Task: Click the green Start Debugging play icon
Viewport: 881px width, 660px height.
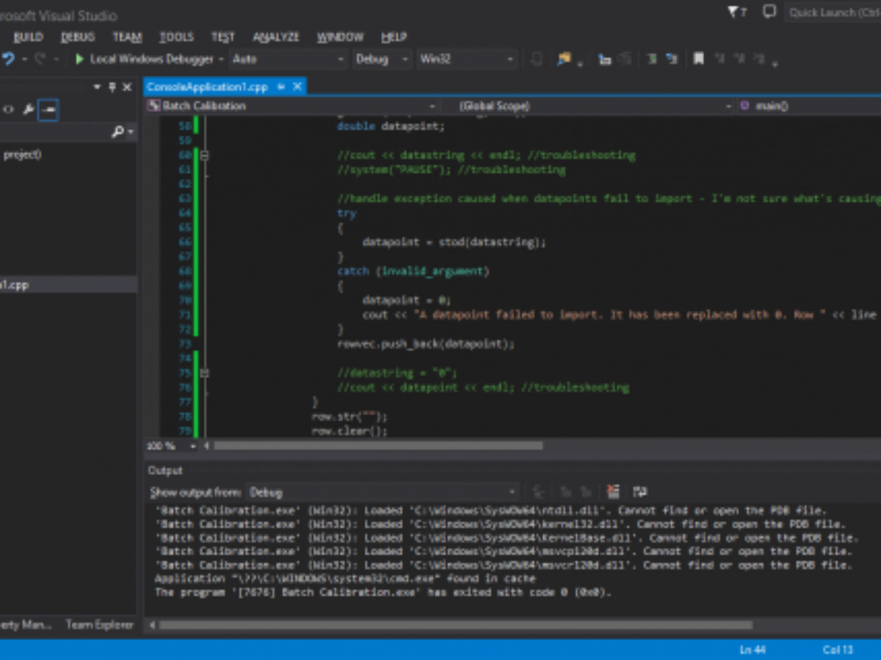Action: 80,59
